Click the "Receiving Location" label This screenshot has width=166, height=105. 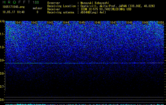tap(61, 6)
